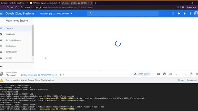
Task: Dismiss the connection lost warning with Close
Action: [181, 80]
